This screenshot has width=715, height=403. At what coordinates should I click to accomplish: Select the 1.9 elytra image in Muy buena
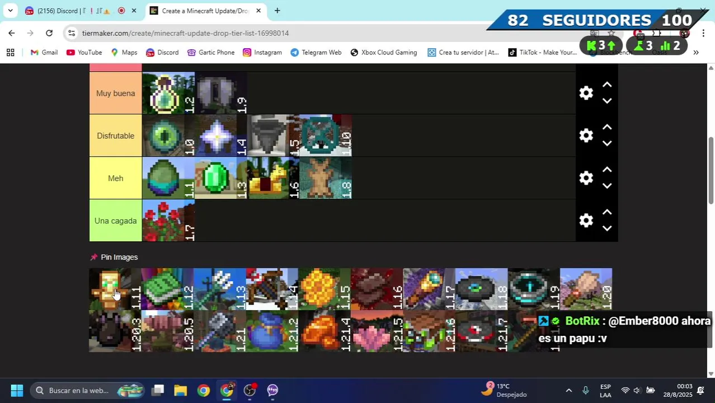coord(220,93)
